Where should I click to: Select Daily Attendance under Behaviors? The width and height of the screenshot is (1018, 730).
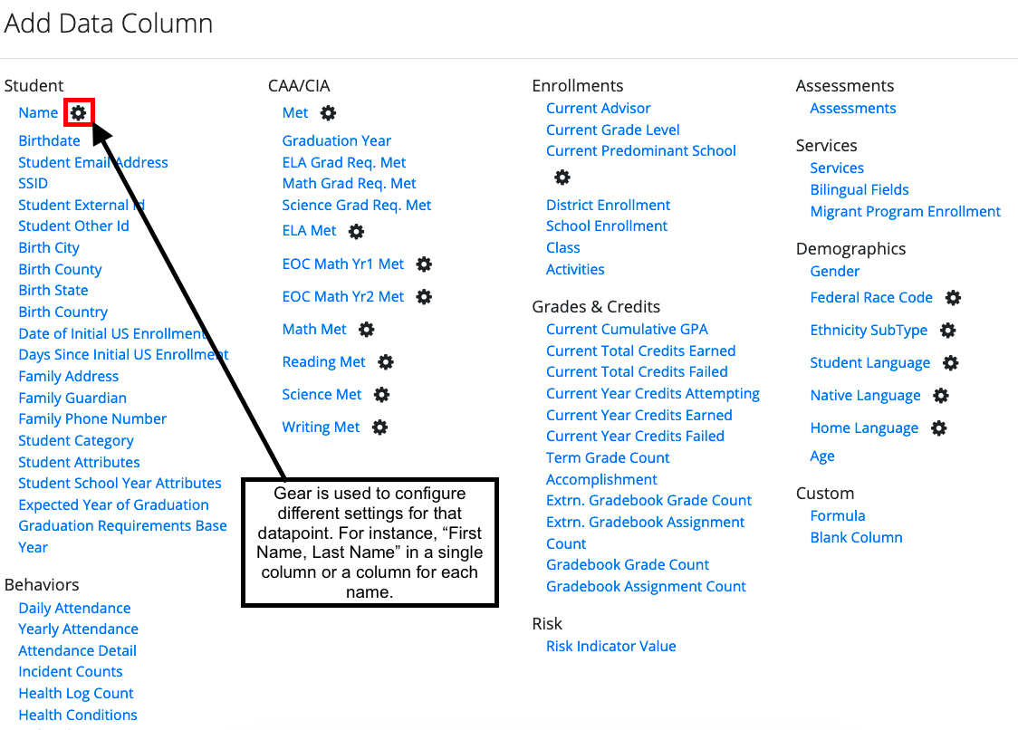point(74,608)
